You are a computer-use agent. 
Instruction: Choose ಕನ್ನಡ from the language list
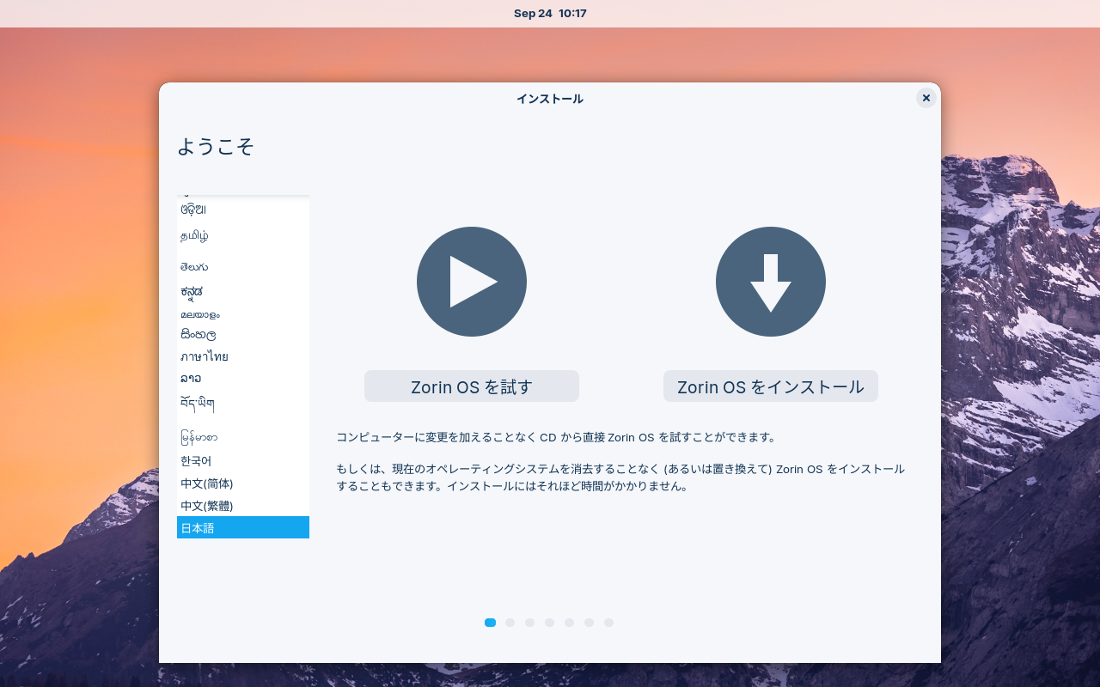243,292
